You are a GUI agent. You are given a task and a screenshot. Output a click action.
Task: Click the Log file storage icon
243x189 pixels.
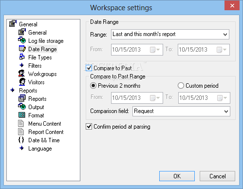click(x=22, y=40)
